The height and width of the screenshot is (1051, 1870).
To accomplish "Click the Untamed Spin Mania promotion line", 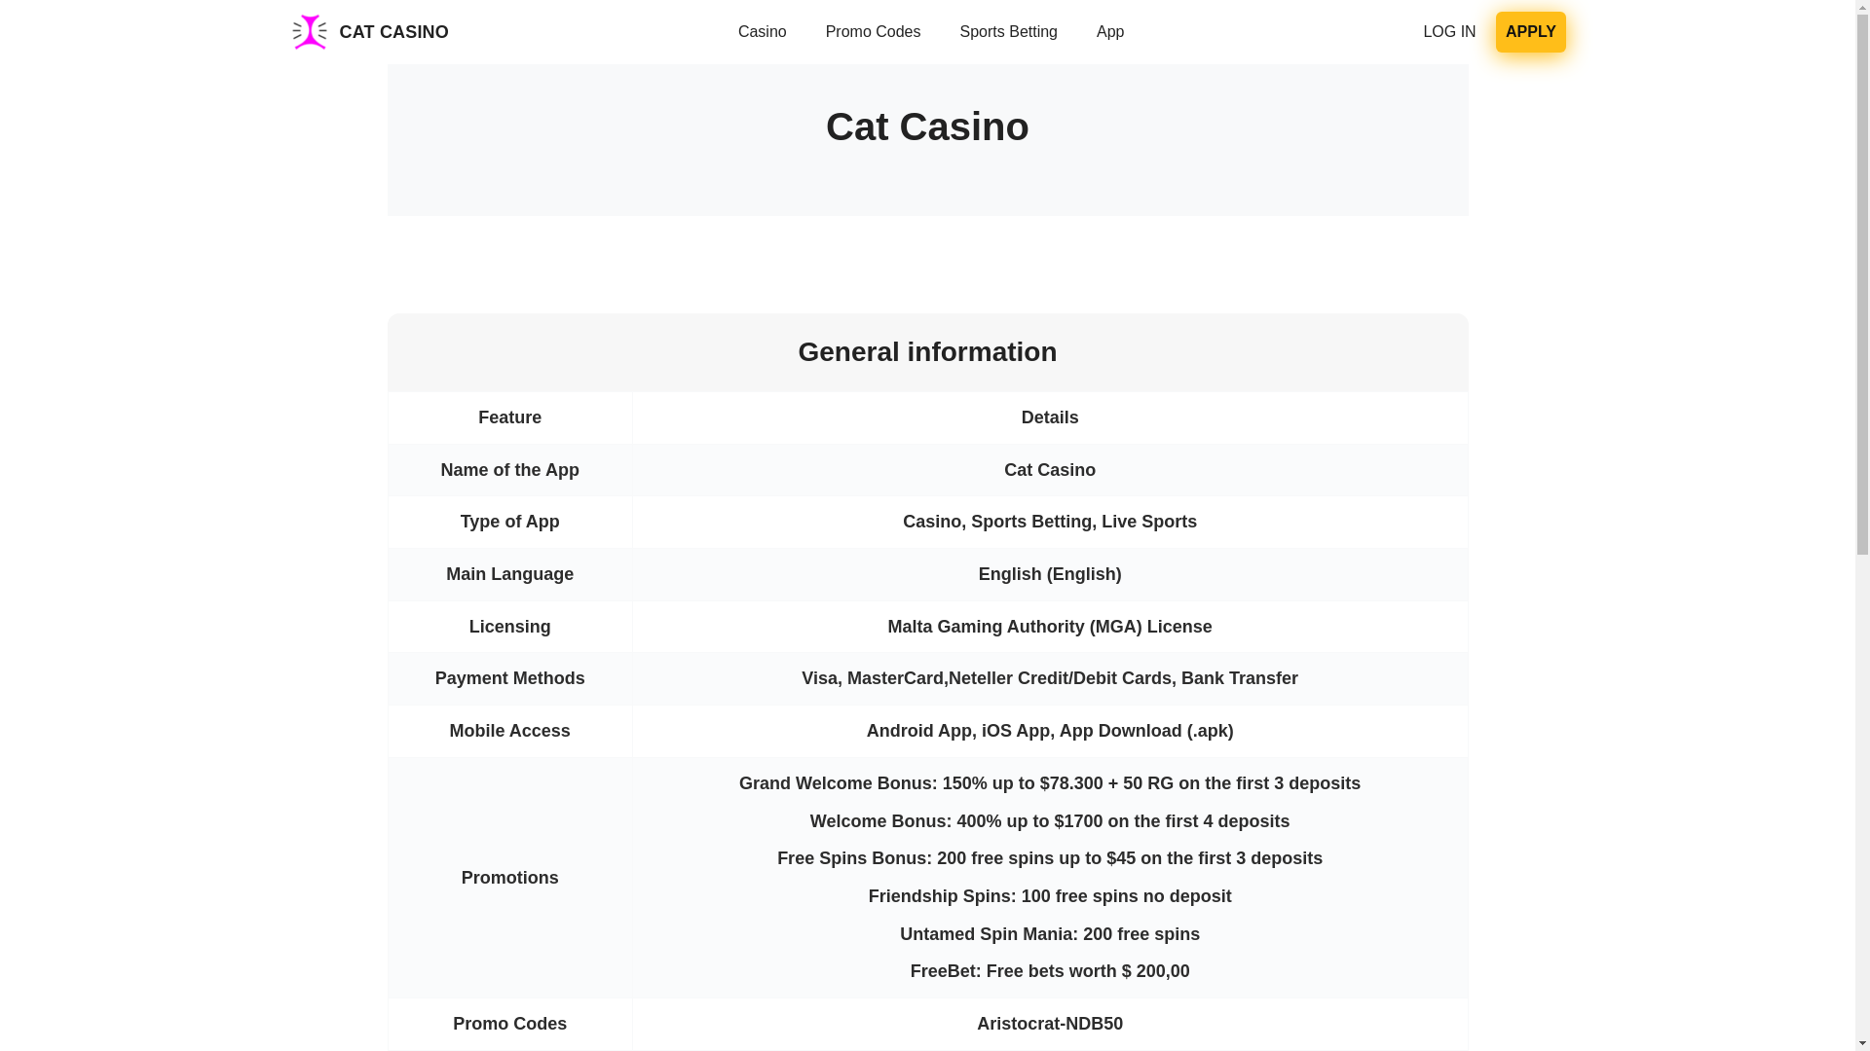I will pos(1049,934).
